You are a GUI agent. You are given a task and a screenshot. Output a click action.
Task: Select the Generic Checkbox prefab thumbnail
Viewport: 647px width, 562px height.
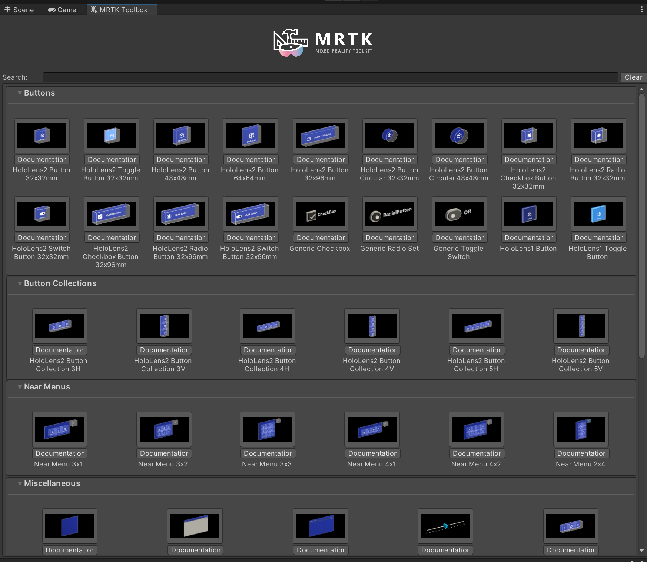pos(321,214)
